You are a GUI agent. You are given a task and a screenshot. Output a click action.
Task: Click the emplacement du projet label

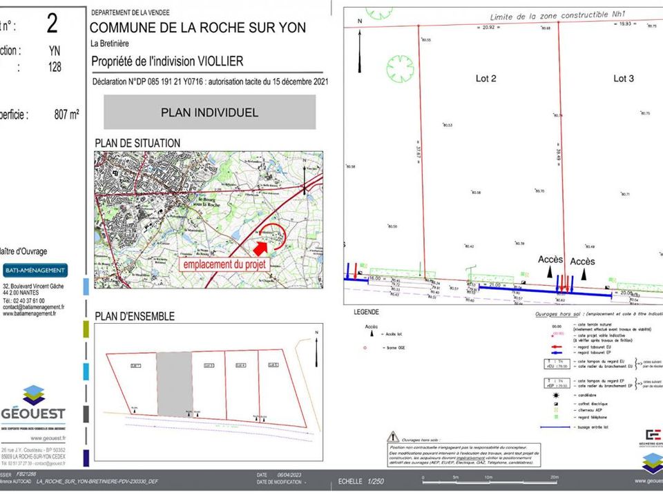coord(224,264)
